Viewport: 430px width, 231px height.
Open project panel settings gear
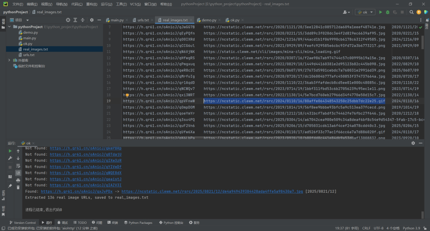point(92,20)
